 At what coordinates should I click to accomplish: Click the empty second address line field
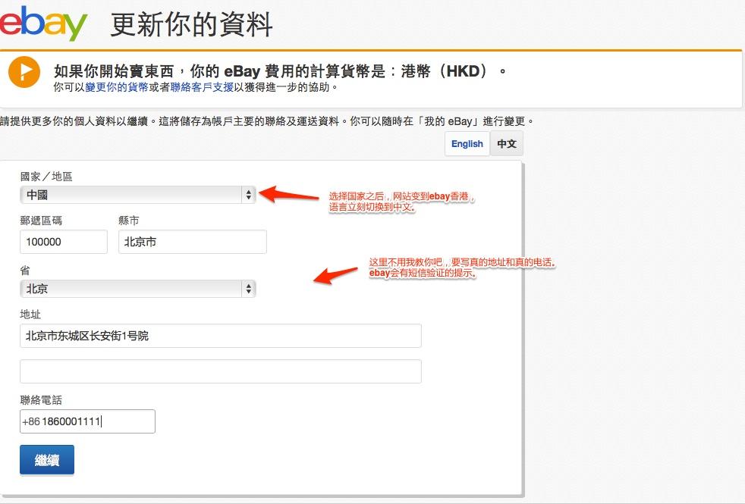coord(221,371)
